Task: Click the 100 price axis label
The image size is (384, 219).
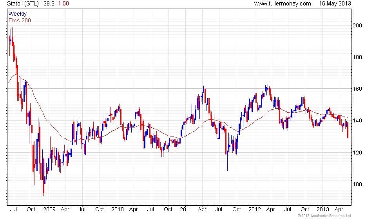Action: (357, 184)
